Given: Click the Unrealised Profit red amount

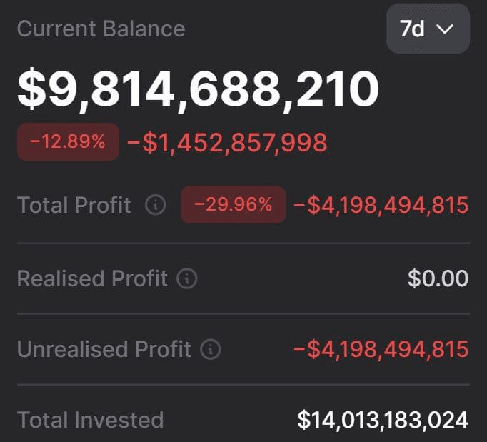Looking at the screenshot, I should (x=381, y=350).
